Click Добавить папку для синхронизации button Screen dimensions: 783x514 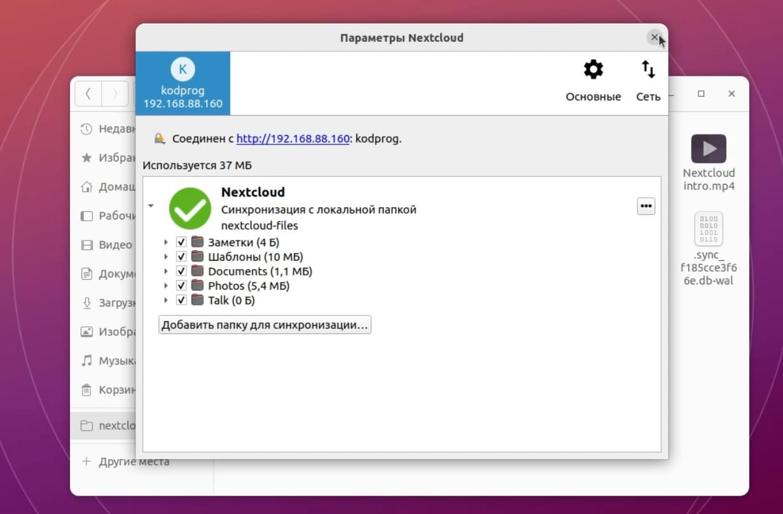point(265,325)
